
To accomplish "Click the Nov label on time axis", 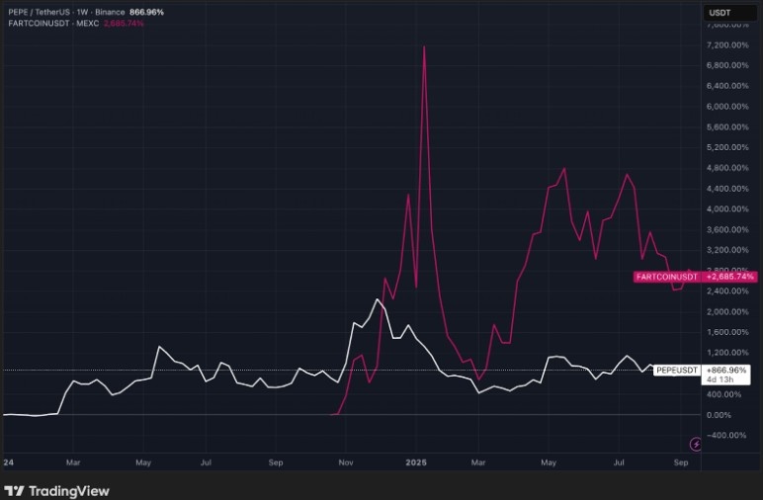I will [x=346, y=462].
